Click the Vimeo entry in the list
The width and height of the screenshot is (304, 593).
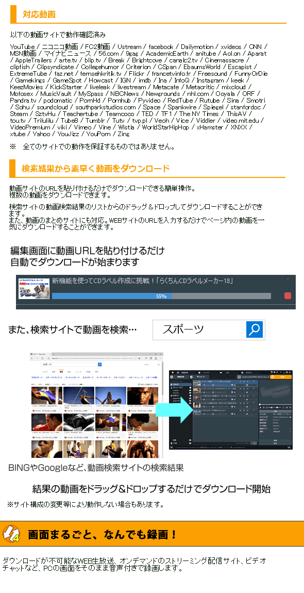(83, 127)
